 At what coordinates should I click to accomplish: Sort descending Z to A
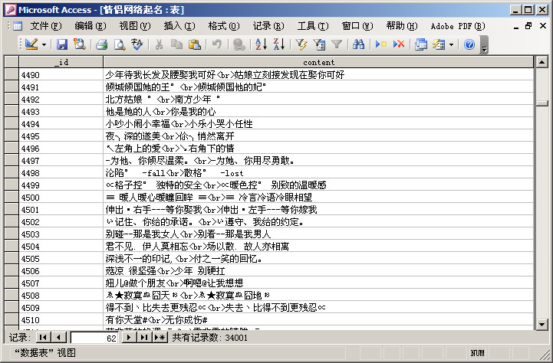(x=279, y=44)
